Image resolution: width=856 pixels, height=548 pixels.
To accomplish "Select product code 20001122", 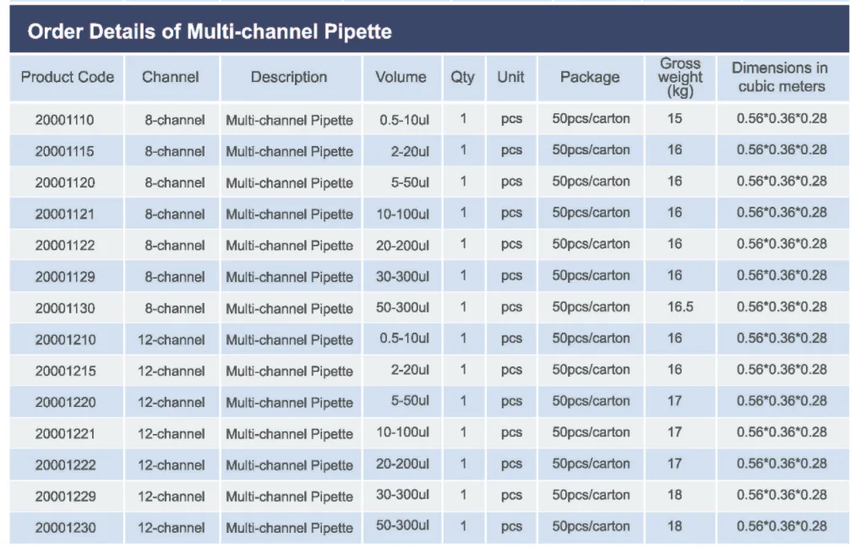I will [65, 246].
